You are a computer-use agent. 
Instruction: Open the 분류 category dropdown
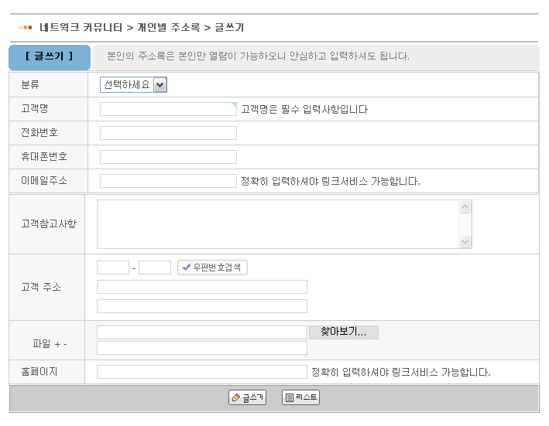tap(133, 85)
